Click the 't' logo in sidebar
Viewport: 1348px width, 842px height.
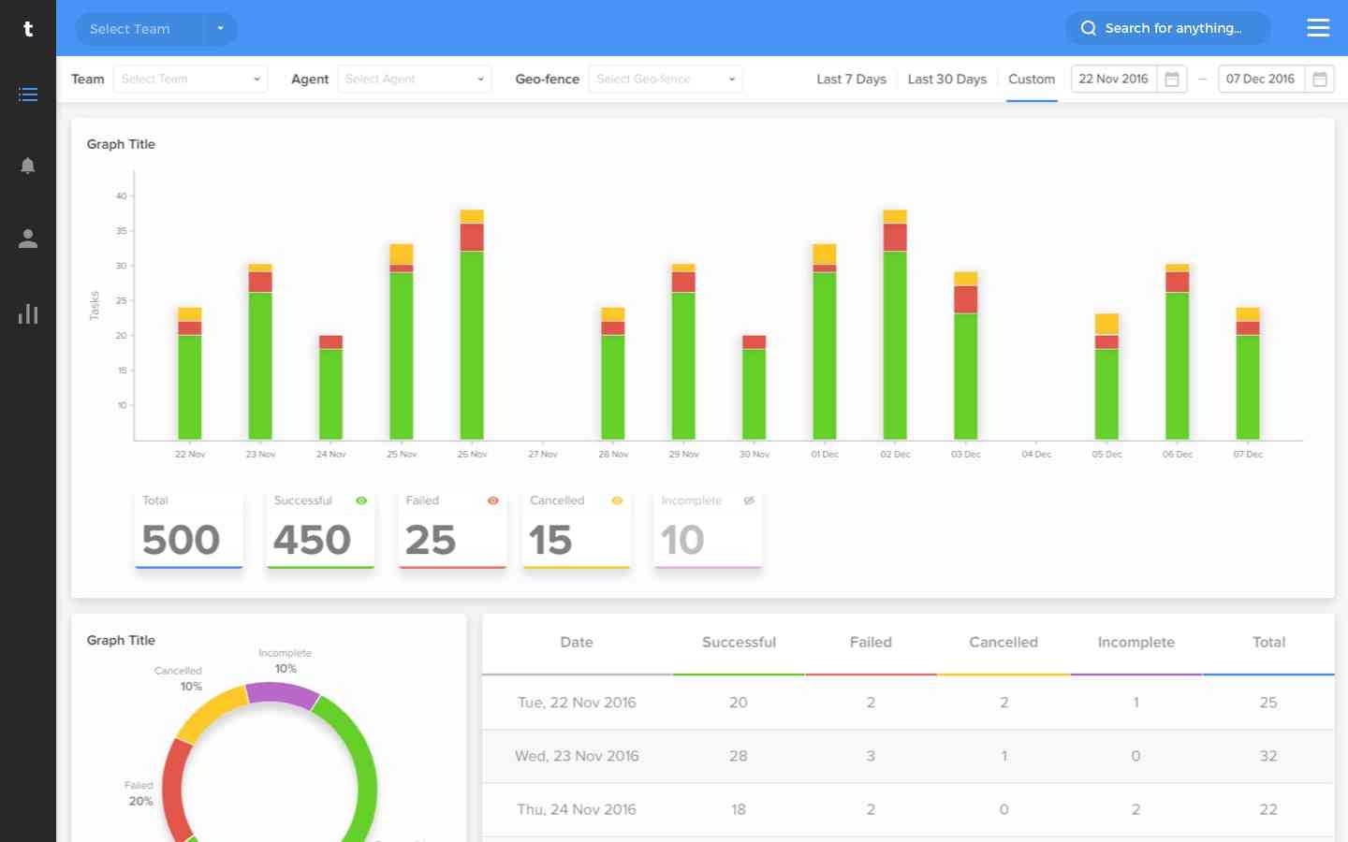(28, 29)
